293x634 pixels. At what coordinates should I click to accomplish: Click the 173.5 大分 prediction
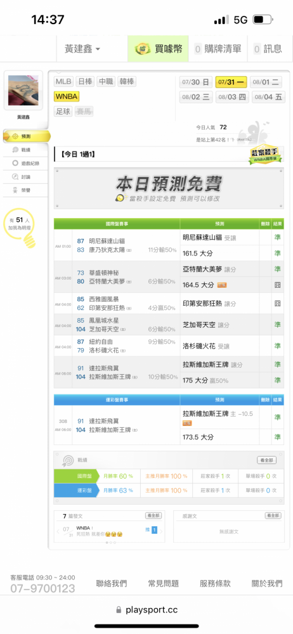198,437
